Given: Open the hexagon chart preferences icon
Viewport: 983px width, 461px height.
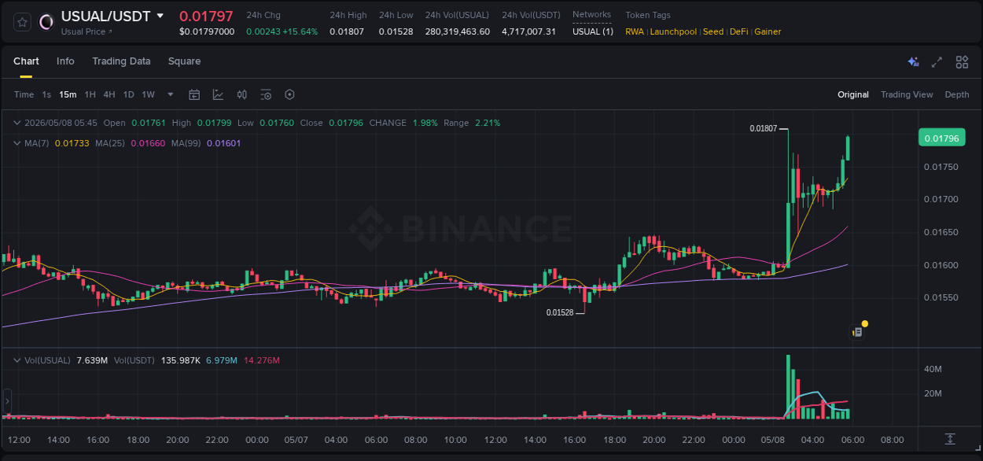Looking at the screenshot, I should [289, 94].
